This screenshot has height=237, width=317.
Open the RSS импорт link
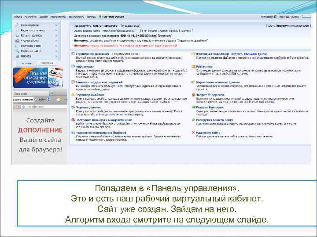(x=205, y=67)
